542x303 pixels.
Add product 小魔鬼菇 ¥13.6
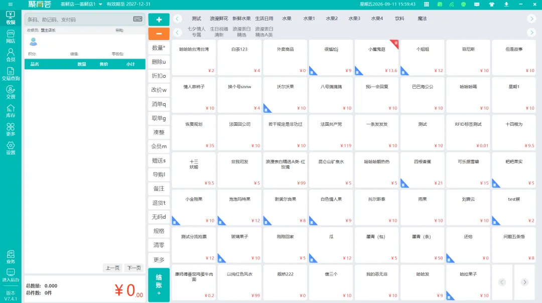point(376,57)
